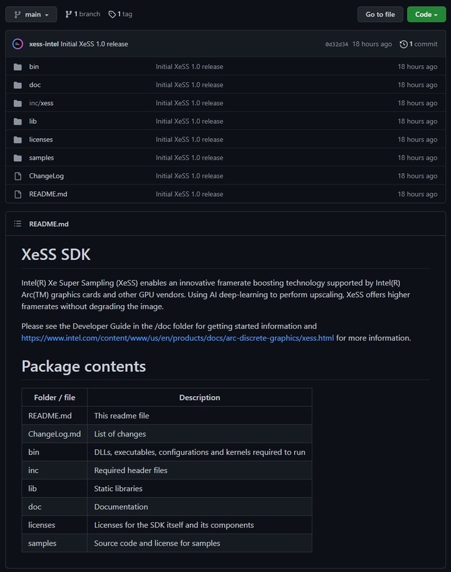View the 1 tag link
This screenshot has width=451, height=572.
[120, 14]
